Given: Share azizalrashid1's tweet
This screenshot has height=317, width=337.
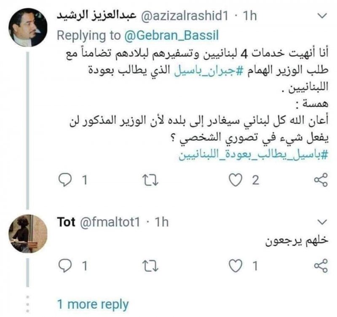Looking at the screenshot, I should tap(321, 180).
